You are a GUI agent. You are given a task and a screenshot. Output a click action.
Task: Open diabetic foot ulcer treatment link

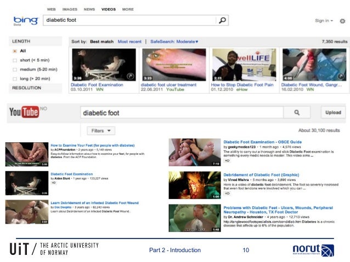click(x=168, y=85)
